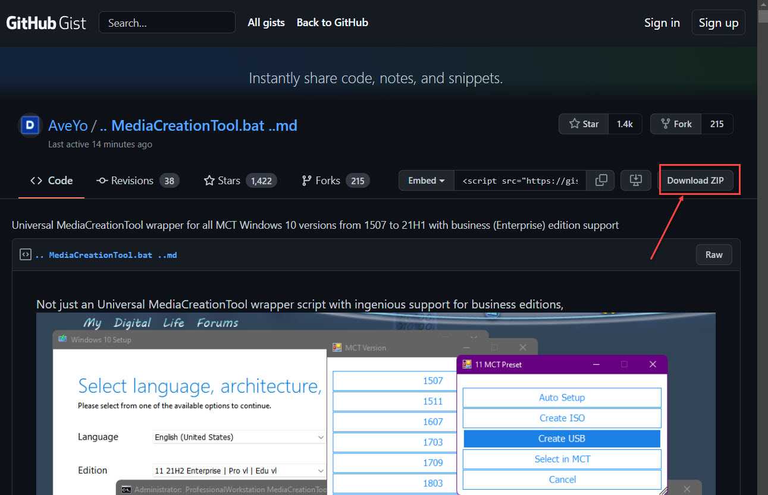Click the Download ZIP button
Viewport: 768px width, 495px height.
click(x=695, y=181)
